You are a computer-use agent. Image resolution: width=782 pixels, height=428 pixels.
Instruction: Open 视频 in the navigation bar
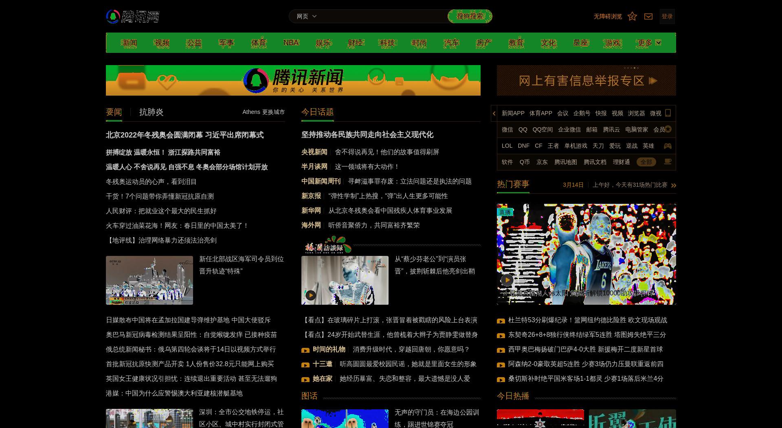(162, 43)
